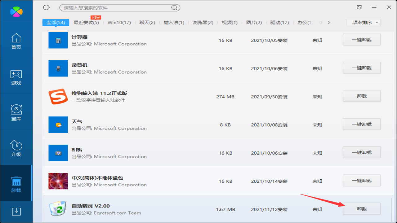Click 出品公司: Egretsoft.com Team text
This screenshot has height=223, width=397.
coord(106,213)
